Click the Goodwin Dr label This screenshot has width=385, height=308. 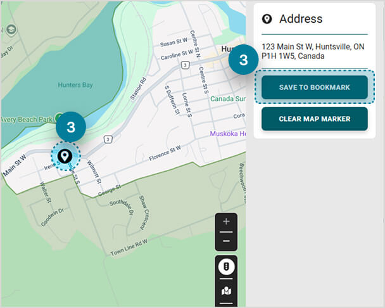pyautogui.click(x=53, y=217)
